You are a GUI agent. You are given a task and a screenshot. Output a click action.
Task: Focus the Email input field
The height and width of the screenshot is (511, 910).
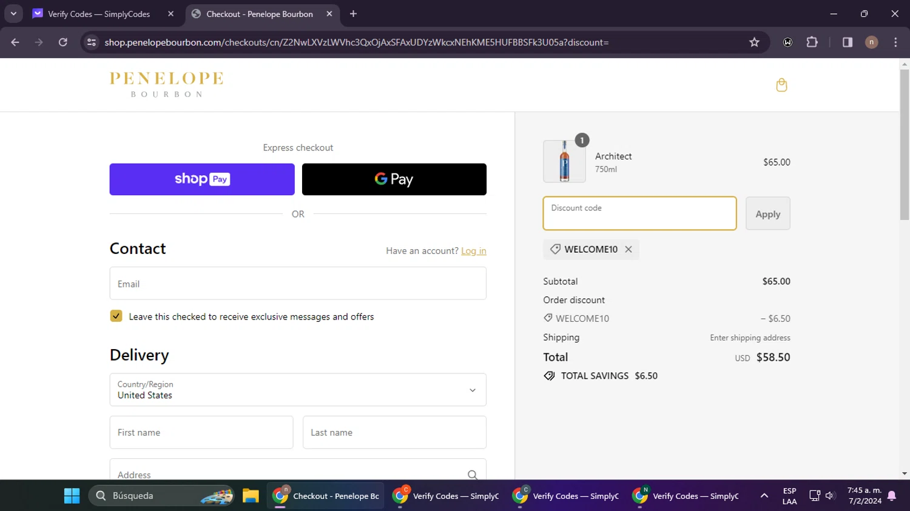[x=298, y=284]
